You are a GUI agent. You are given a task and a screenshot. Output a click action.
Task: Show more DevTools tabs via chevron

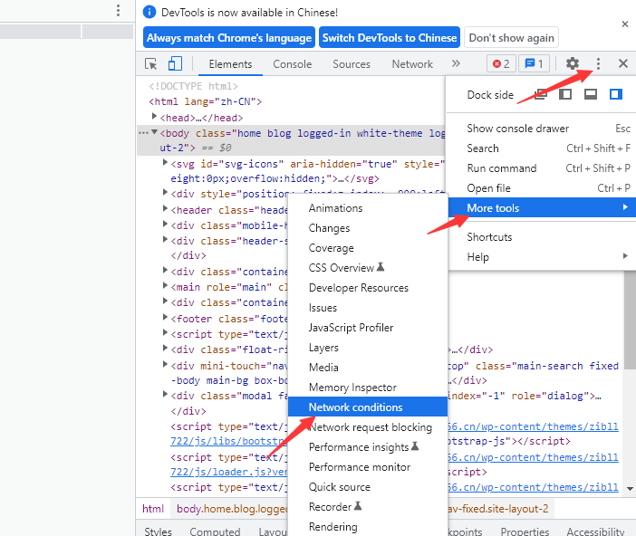tap(456, 64)
